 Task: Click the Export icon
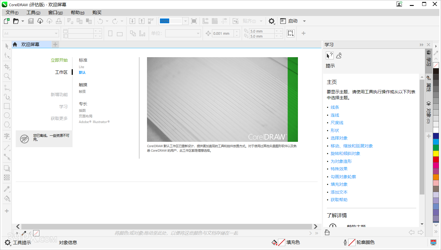pos(142,21)
